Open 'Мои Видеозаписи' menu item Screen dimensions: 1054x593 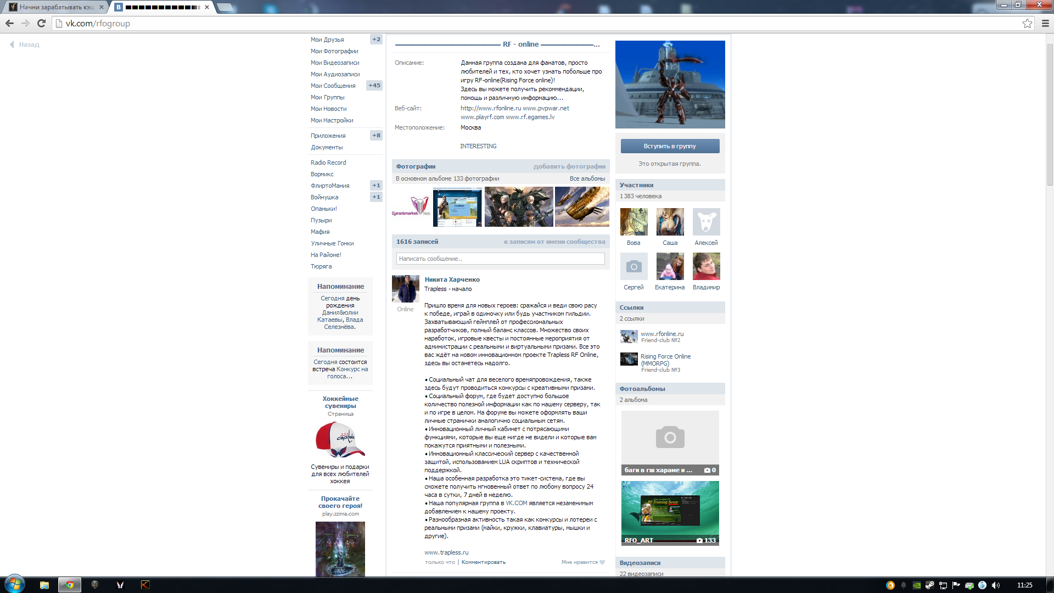coord(335,63)
